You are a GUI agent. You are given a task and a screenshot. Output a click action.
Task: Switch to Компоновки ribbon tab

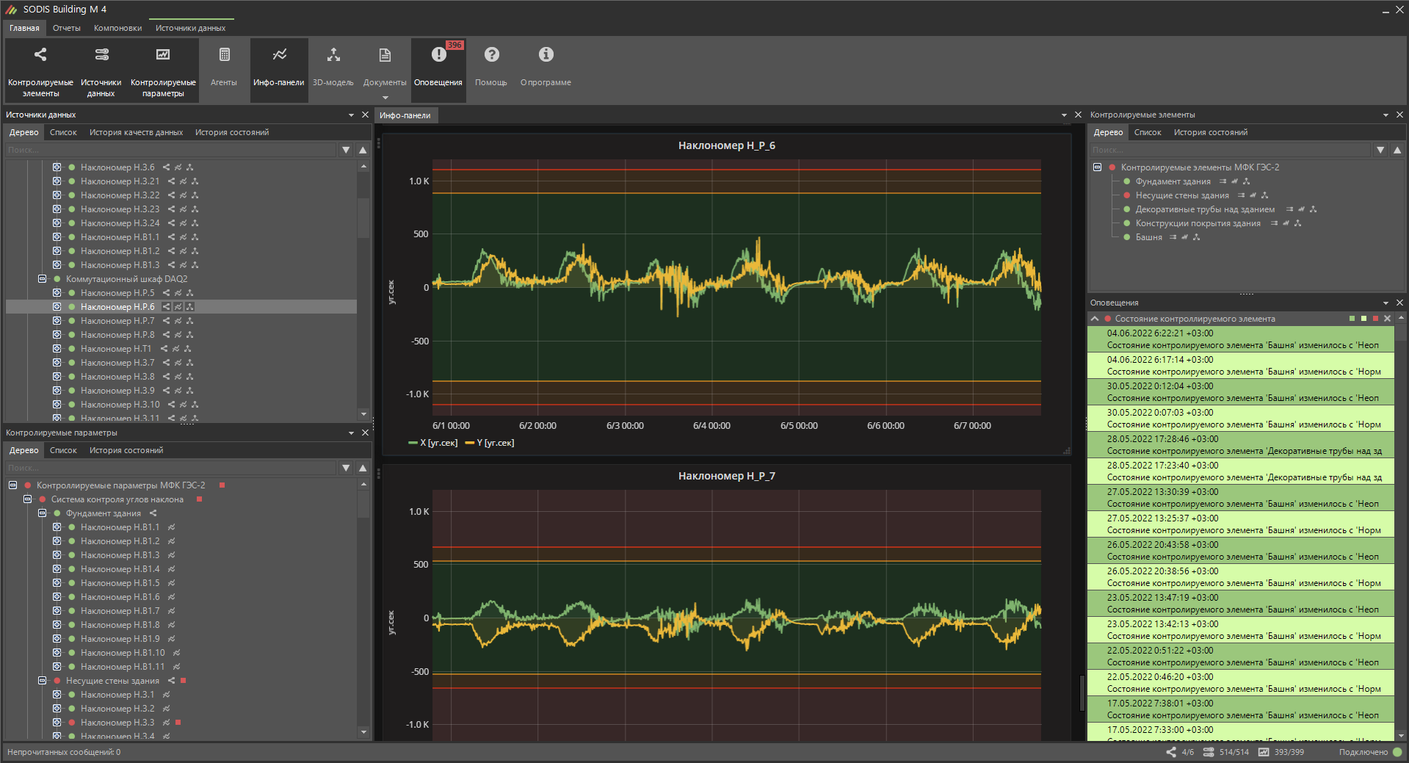pyautogui.click(x=117, y=28)
